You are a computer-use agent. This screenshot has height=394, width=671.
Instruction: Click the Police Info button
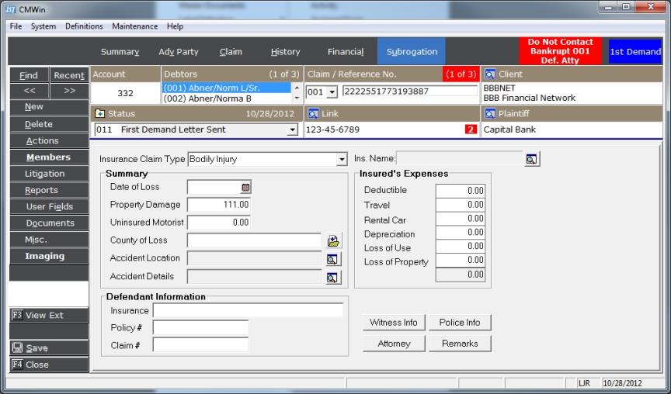click(x=460, y=323)
